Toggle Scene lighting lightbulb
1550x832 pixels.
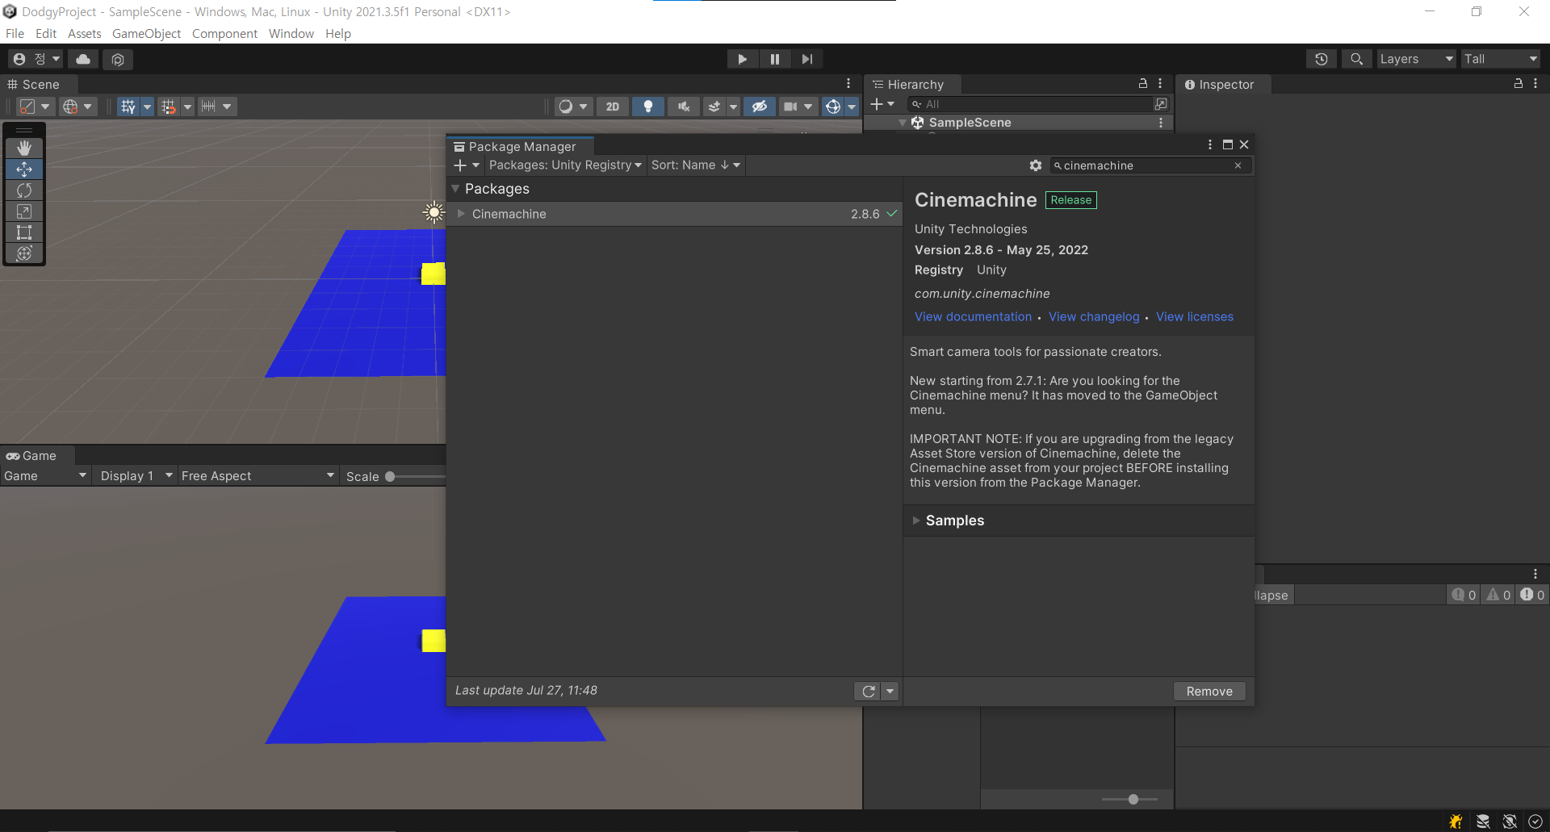[x=648, y=107]
